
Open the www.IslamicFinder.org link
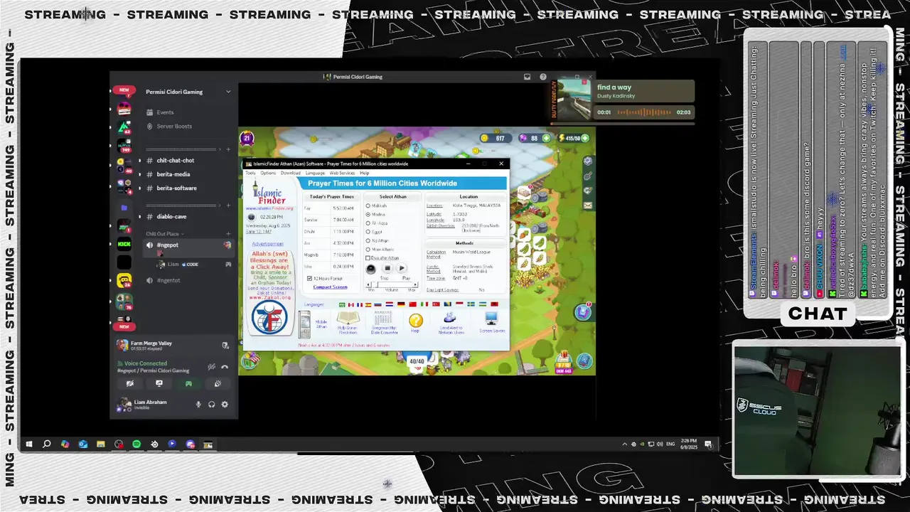point(269,208)
